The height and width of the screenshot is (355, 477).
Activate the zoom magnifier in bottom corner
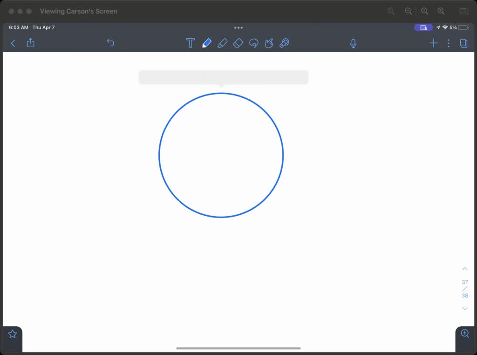click(x=465, y=334)
